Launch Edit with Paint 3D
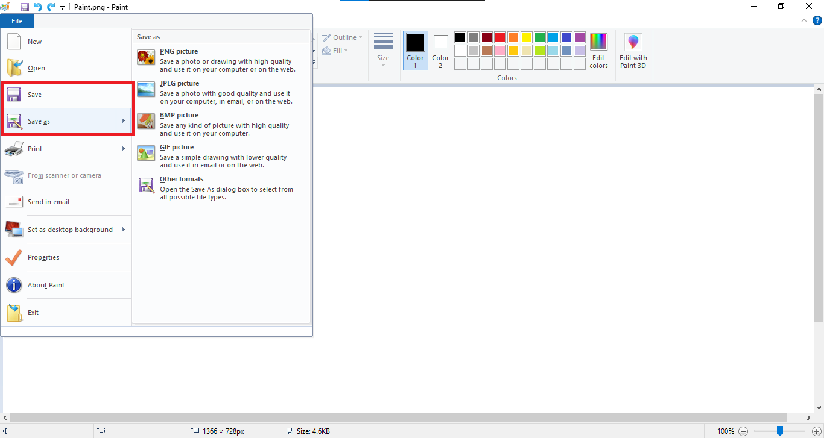 pos(633,51)
